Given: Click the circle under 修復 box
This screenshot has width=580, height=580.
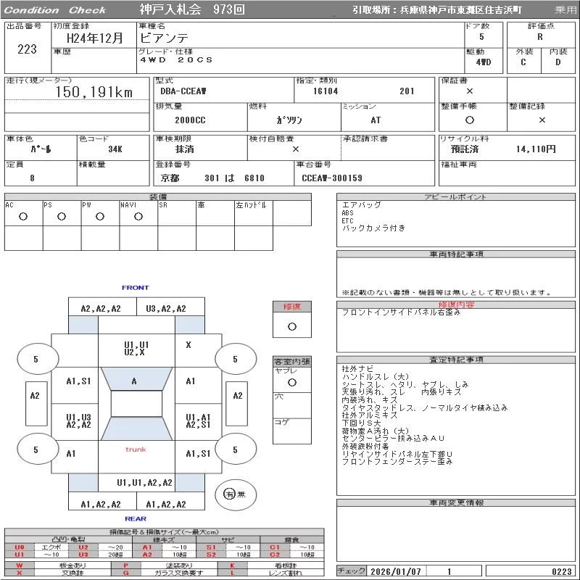Looking at the screenshot, I should point(292,326).
